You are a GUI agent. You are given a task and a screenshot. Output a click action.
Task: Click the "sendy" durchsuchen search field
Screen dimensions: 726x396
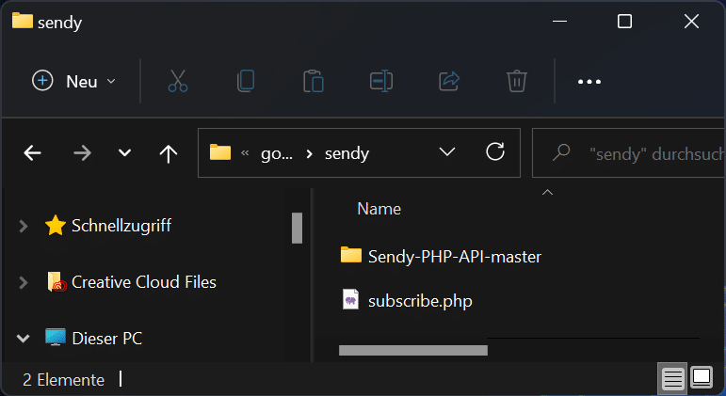click(628, 153)
